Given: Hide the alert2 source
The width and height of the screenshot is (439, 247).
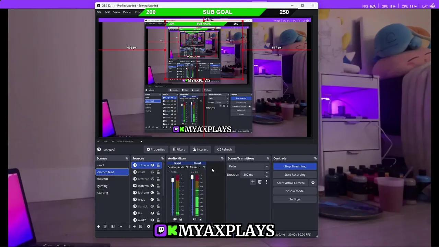Looking at the screenshot, I should click(152, 220).
